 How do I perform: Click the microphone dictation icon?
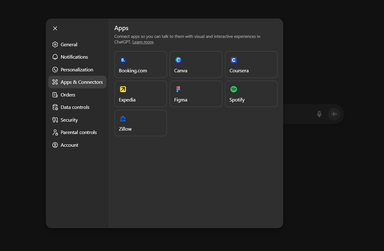[x=319, y=114]
